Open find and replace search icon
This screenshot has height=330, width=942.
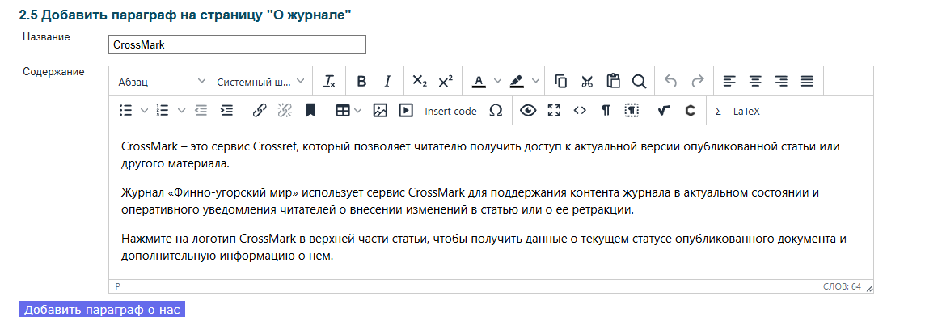click(639, 81)
